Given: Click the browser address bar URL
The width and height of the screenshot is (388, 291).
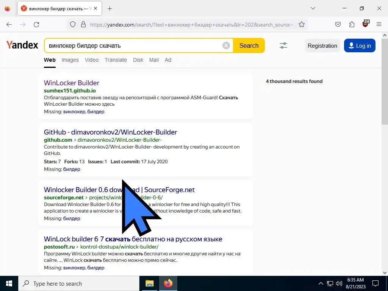Looking at the screenshot, I should (x=192, y=25).
